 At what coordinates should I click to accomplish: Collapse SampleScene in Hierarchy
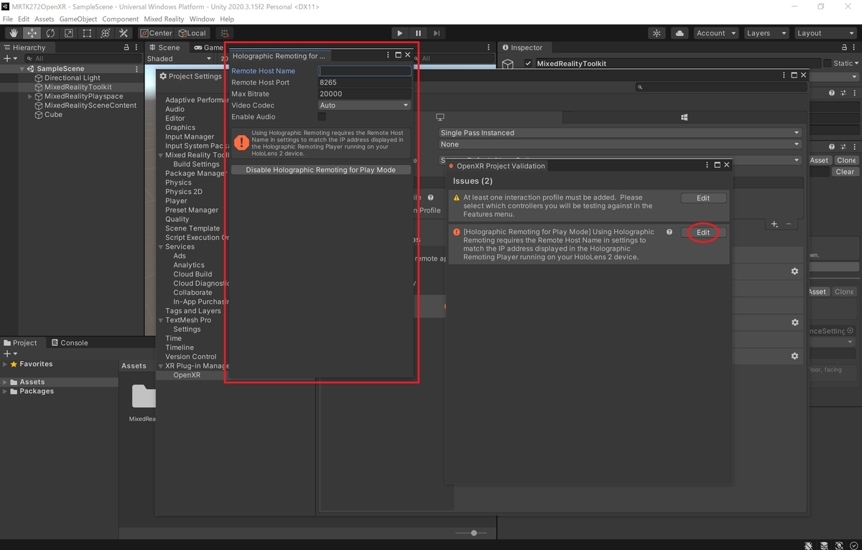(22, 69)
